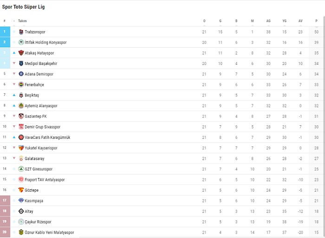Click the down arrow beside Adana Demirspor
This screenshot has width=325, height=238.
pos(14,74)
